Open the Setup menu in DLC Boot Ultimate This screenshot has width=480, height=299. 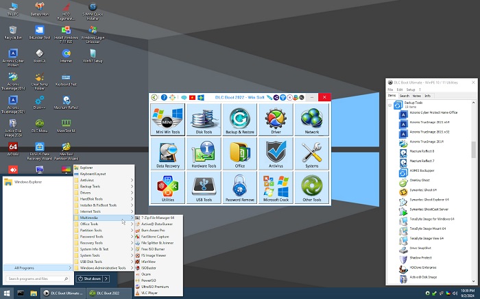411,90
